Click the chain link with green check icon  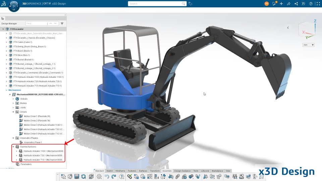click(x=129, y=177)
